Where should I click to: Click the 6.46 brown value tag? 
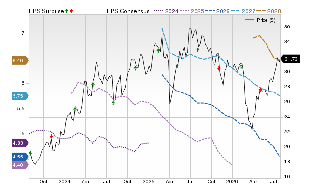click(20, 61)
